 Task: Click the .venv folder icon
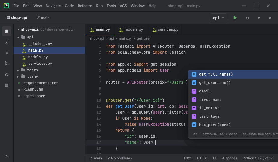point(23,76)
